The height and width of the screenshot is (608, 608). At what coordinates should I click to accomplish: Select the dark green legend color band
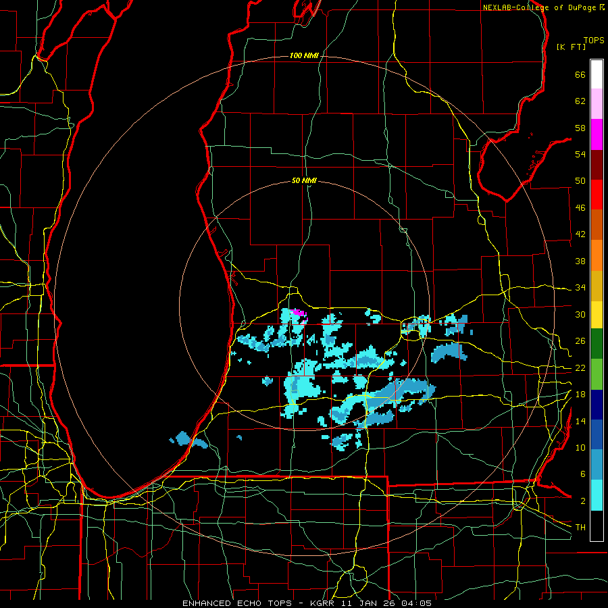coord(597,344)
